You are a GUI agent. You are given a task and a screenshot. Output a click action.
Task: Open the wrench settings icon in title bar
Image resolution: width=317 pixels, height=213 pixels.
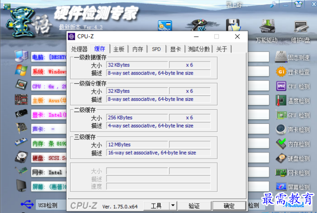click(273, 4)
